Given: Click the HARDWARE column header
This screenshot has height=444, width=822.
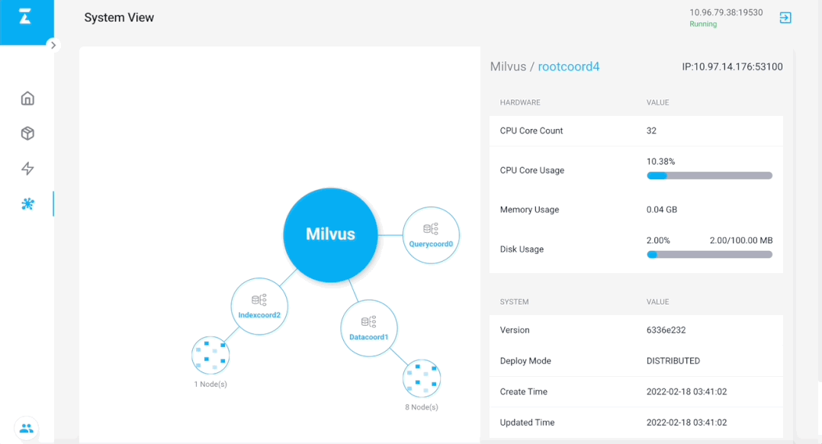Looking at the screenshot, I should pos(520,103).
